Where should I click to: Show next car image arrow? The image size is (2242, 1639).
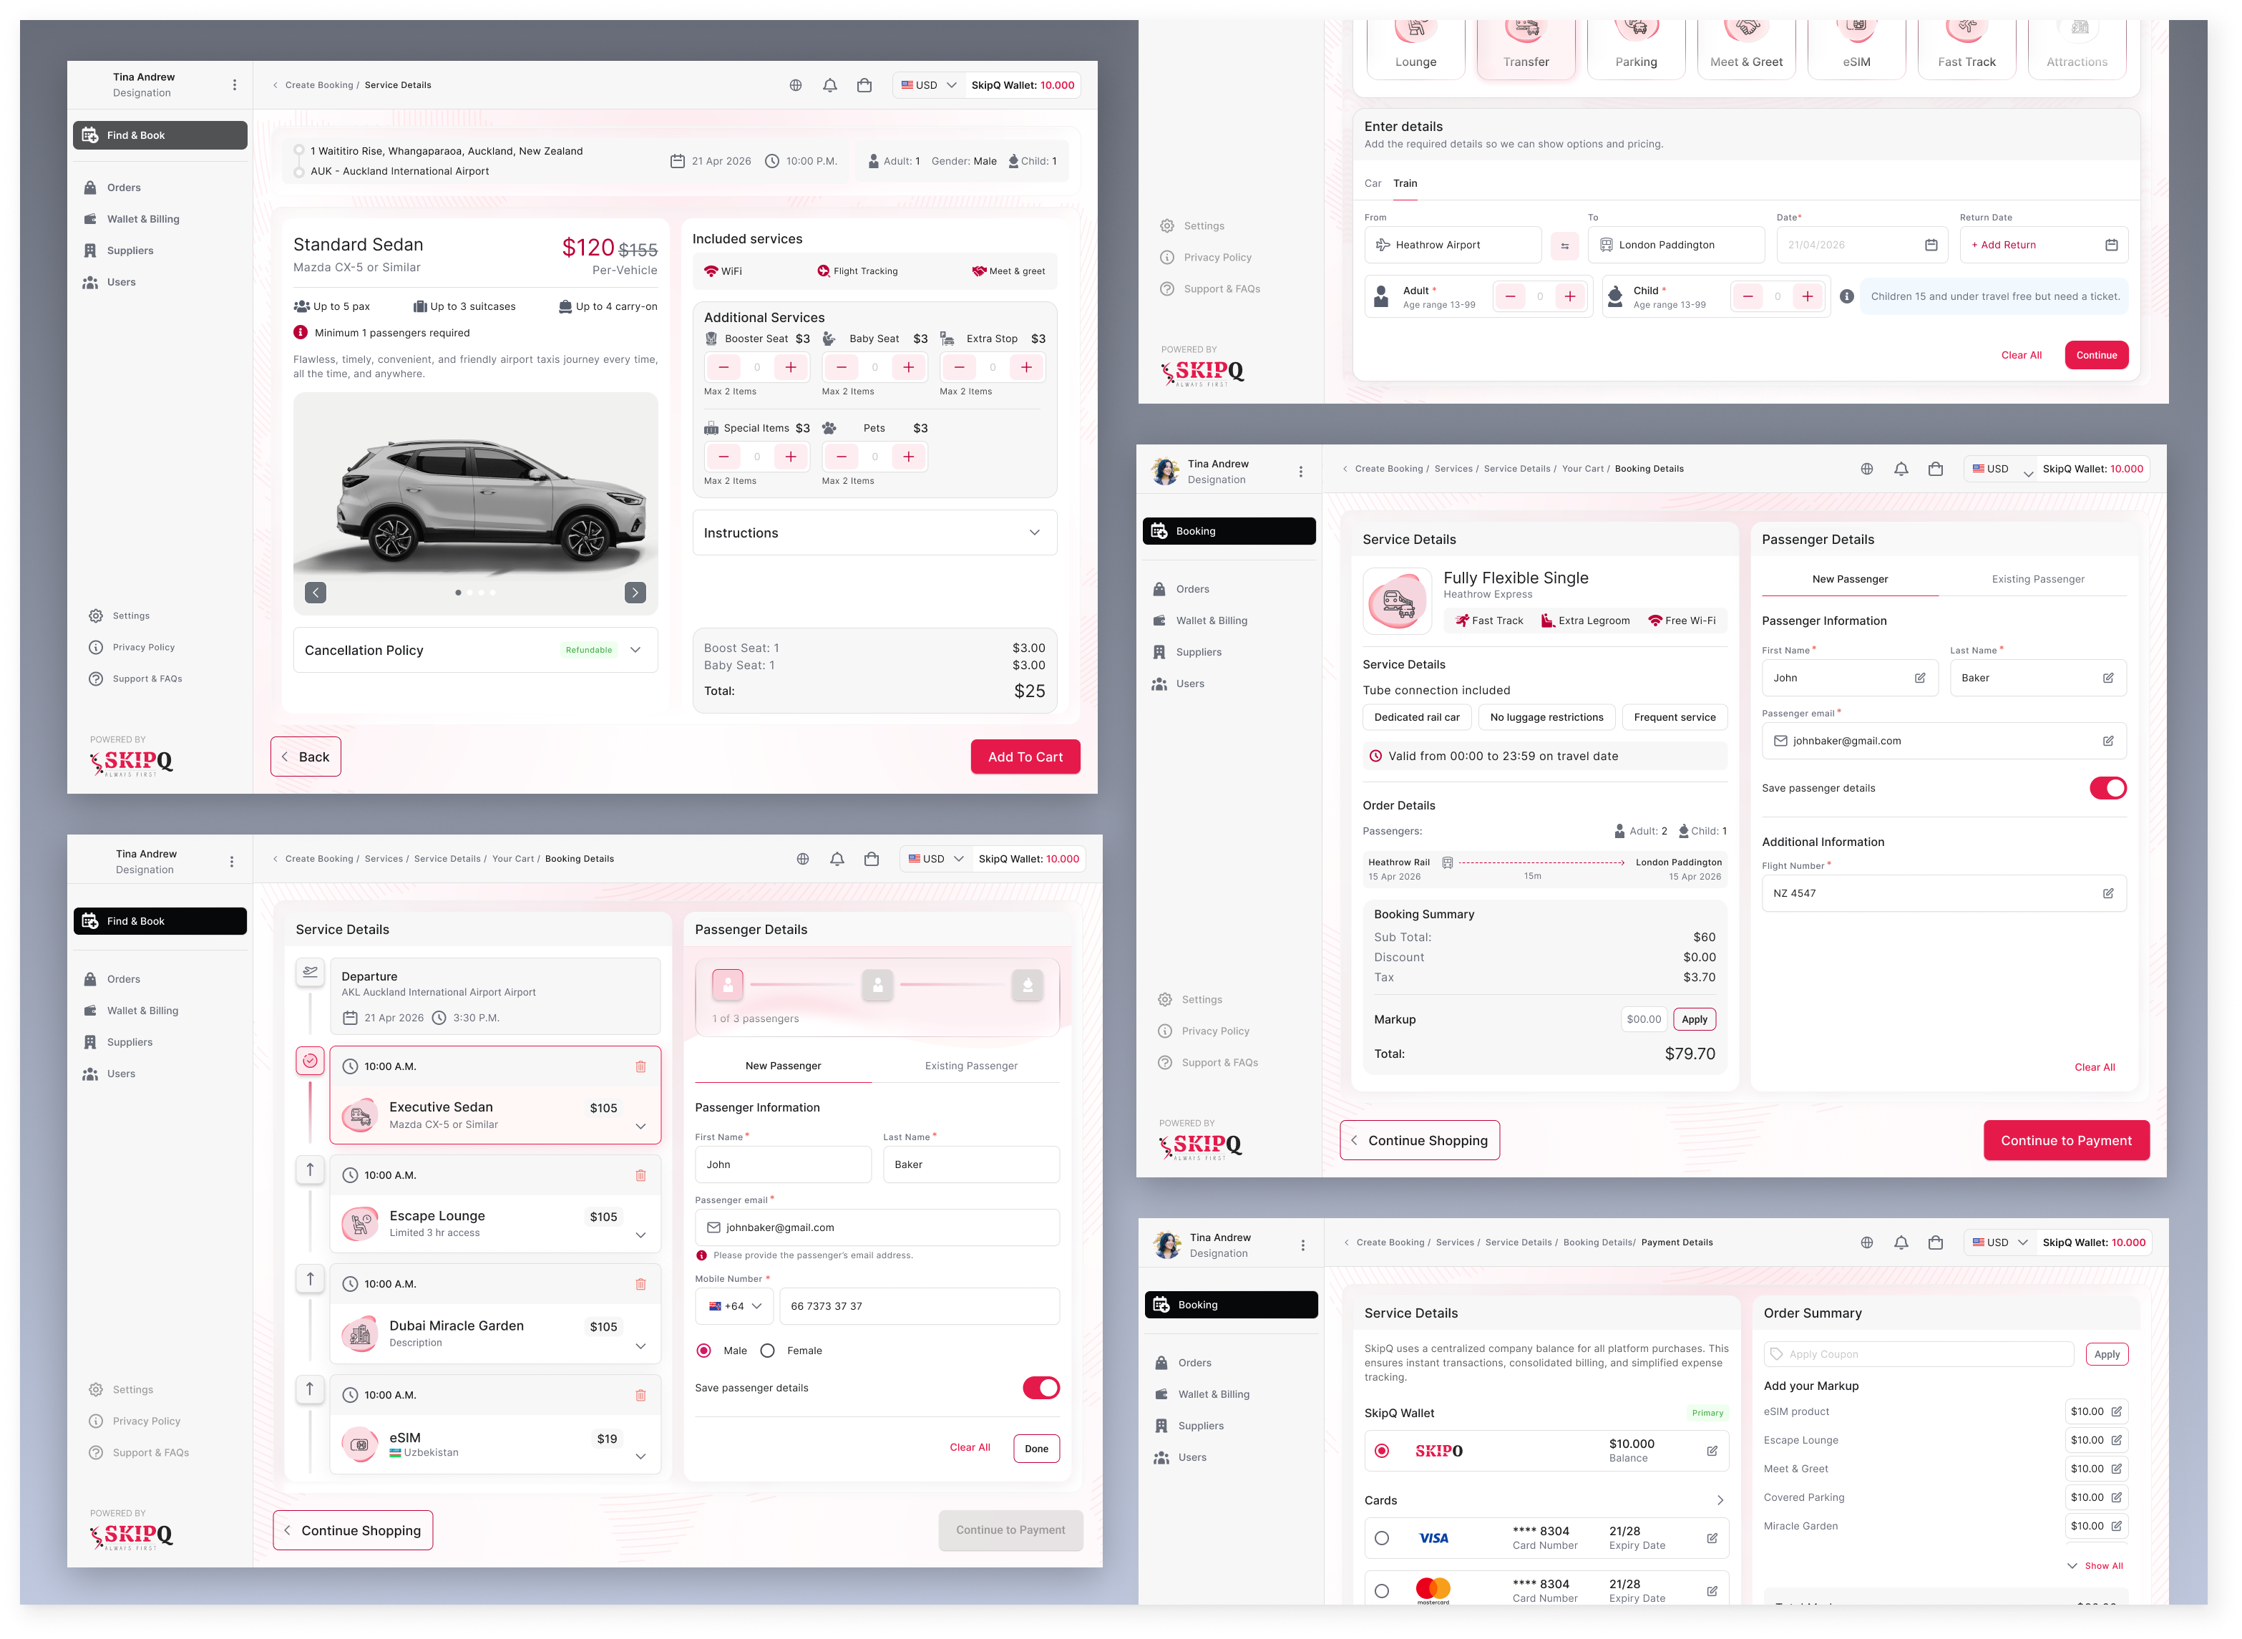tap(635, 593)
